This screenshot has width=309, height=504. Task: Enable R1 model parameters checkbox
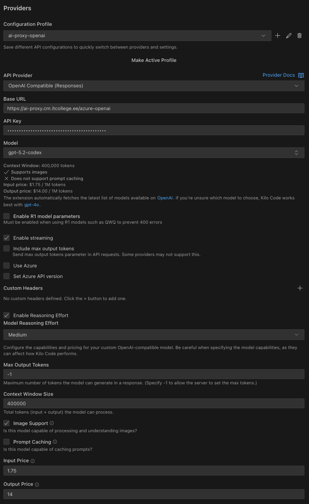tap(6, 216)
